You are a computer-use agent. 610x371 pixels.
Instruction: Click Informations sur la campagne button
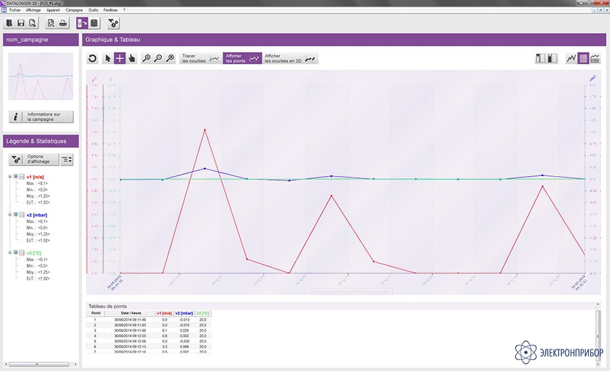point(41,117)
